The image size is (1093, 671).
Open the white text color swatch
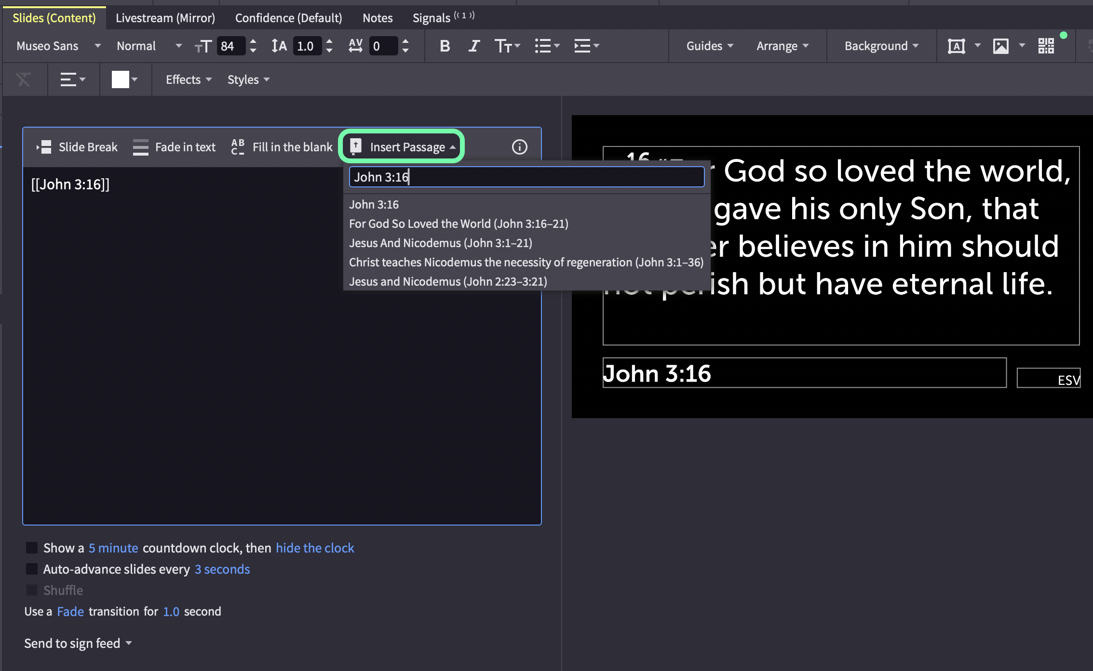click(120, 79)
